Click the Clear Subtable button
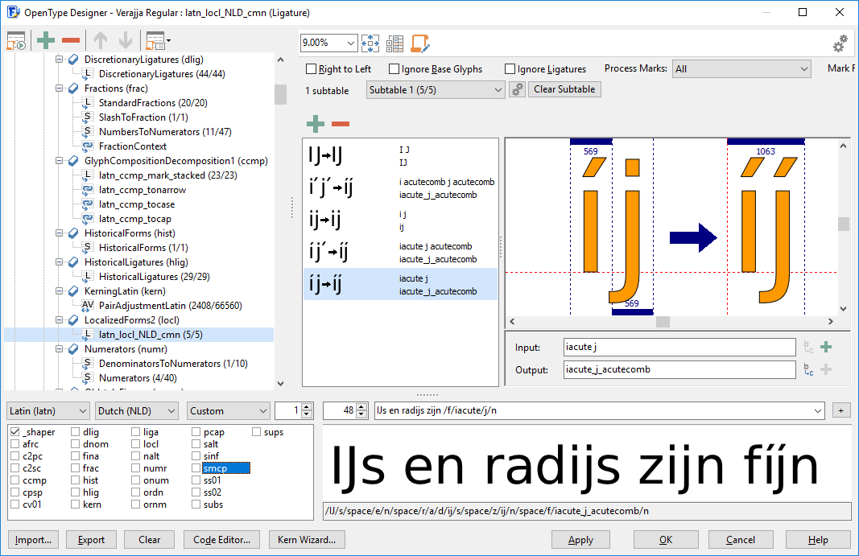 pos(564,89)
